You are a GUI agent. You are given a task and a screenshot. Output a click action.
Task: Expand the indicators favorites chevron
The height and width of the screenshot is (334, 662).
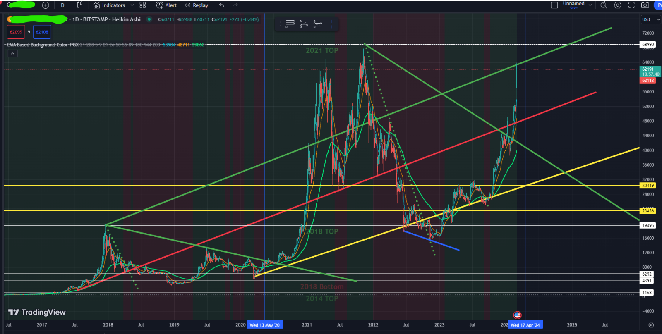click(x=132, y=5)
